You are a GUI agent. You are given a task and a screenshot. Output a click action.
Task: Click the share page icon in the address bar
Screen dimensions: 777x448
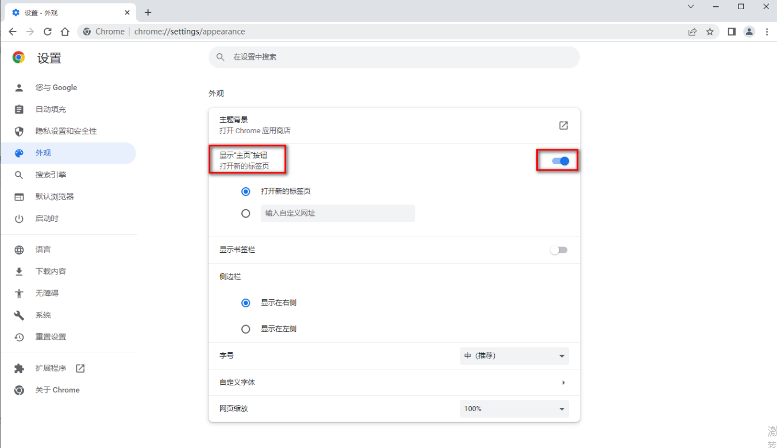[x=693, y=32]
